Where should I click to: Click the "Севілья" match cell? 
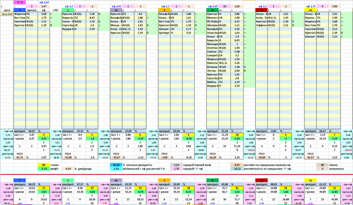point(212,52)
